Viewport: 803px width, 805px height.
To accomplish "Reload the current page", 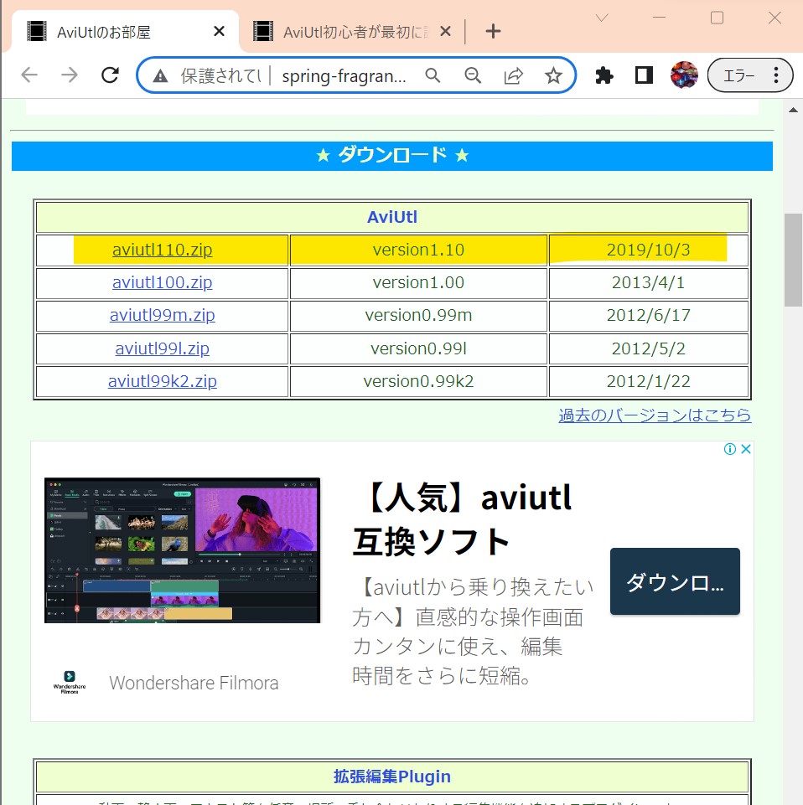I will [110, 75].
